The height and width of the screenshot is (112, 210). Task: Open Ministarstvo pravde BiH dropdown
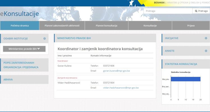[x=24, y=49]
